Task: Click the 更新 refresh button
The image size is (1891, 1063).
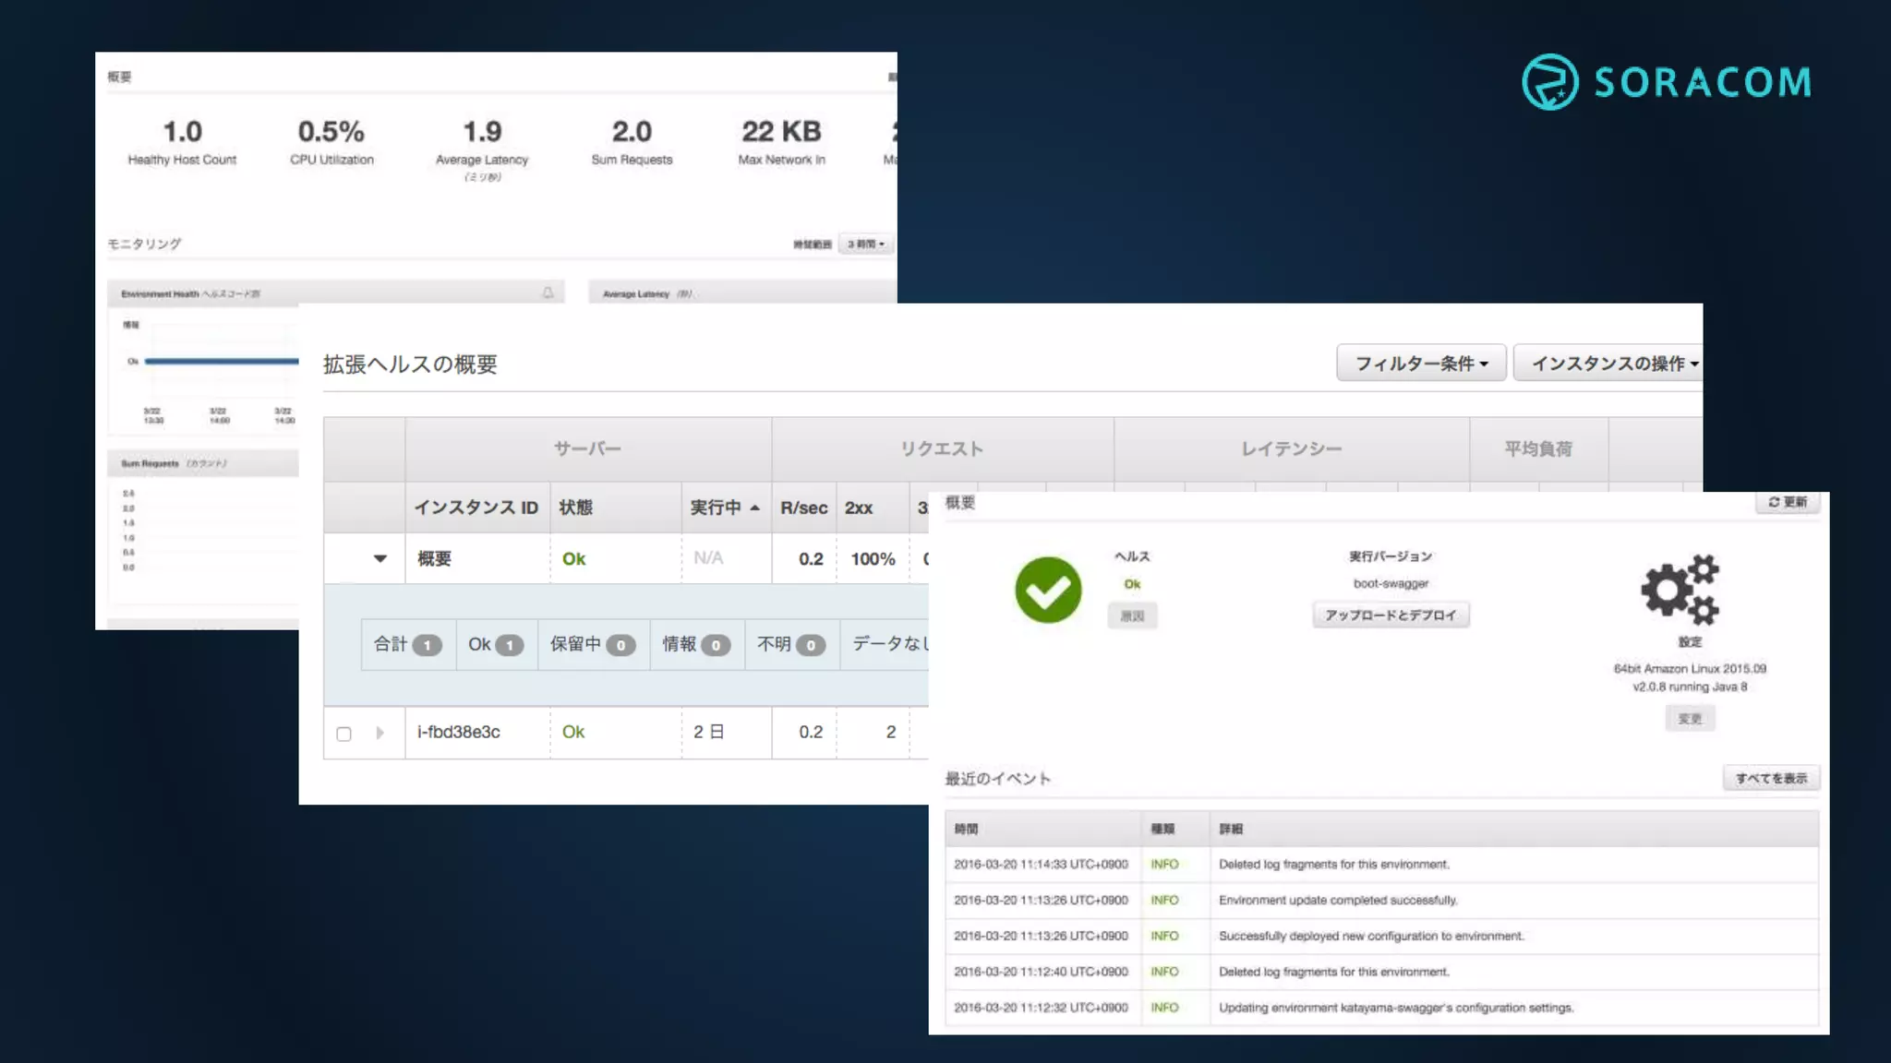Action: (1787, 502)
